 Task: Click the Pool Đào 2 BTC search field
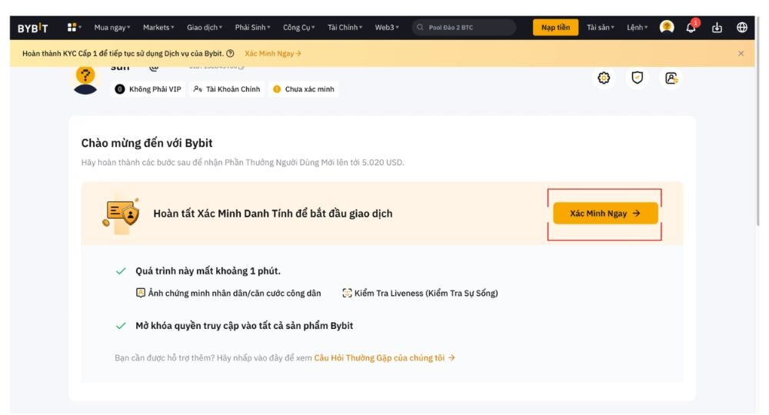click(464, 28)
